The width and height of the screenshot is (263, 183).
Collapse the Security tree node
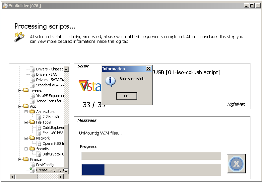point(26,149)
